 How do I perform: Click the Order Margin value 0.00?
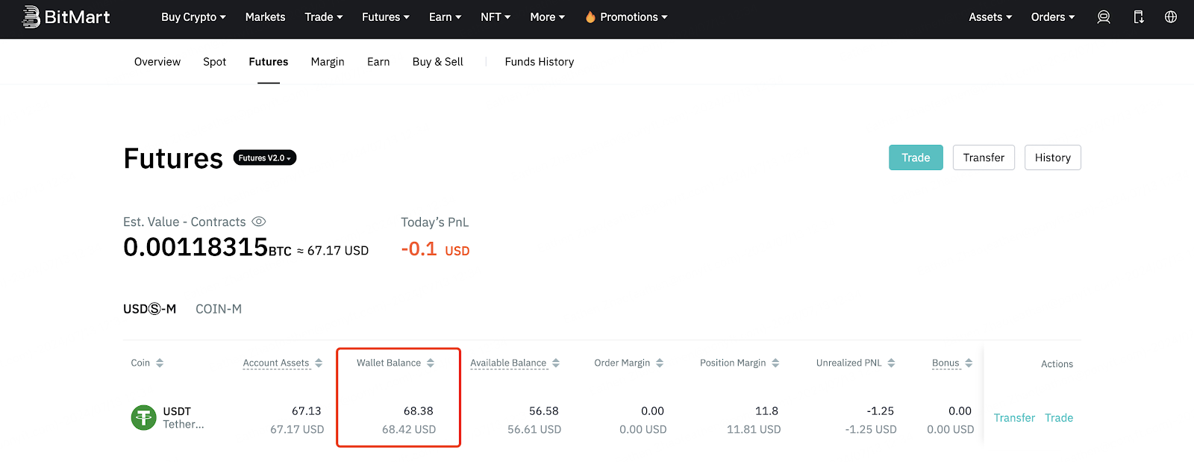[652, 411]
